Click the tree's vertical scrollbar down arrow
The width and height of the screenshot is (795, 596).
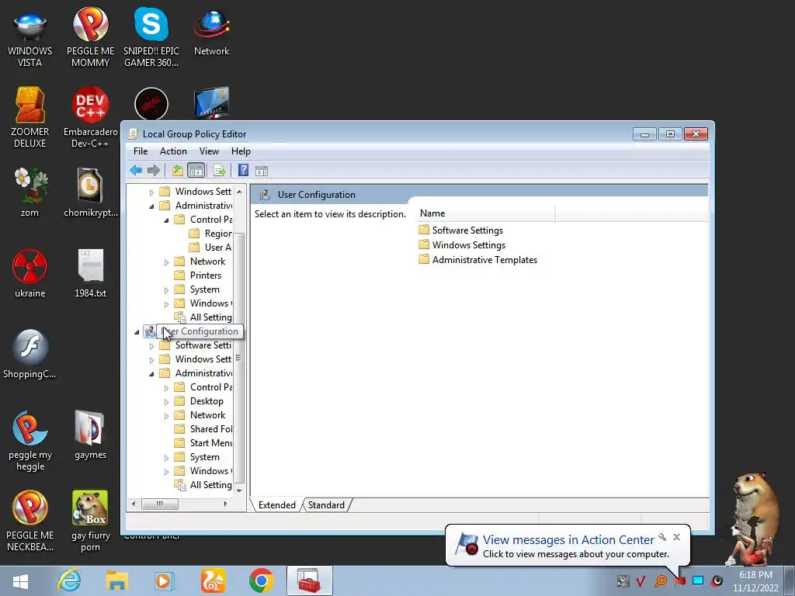pyautogui.click(x=239, y=490)
